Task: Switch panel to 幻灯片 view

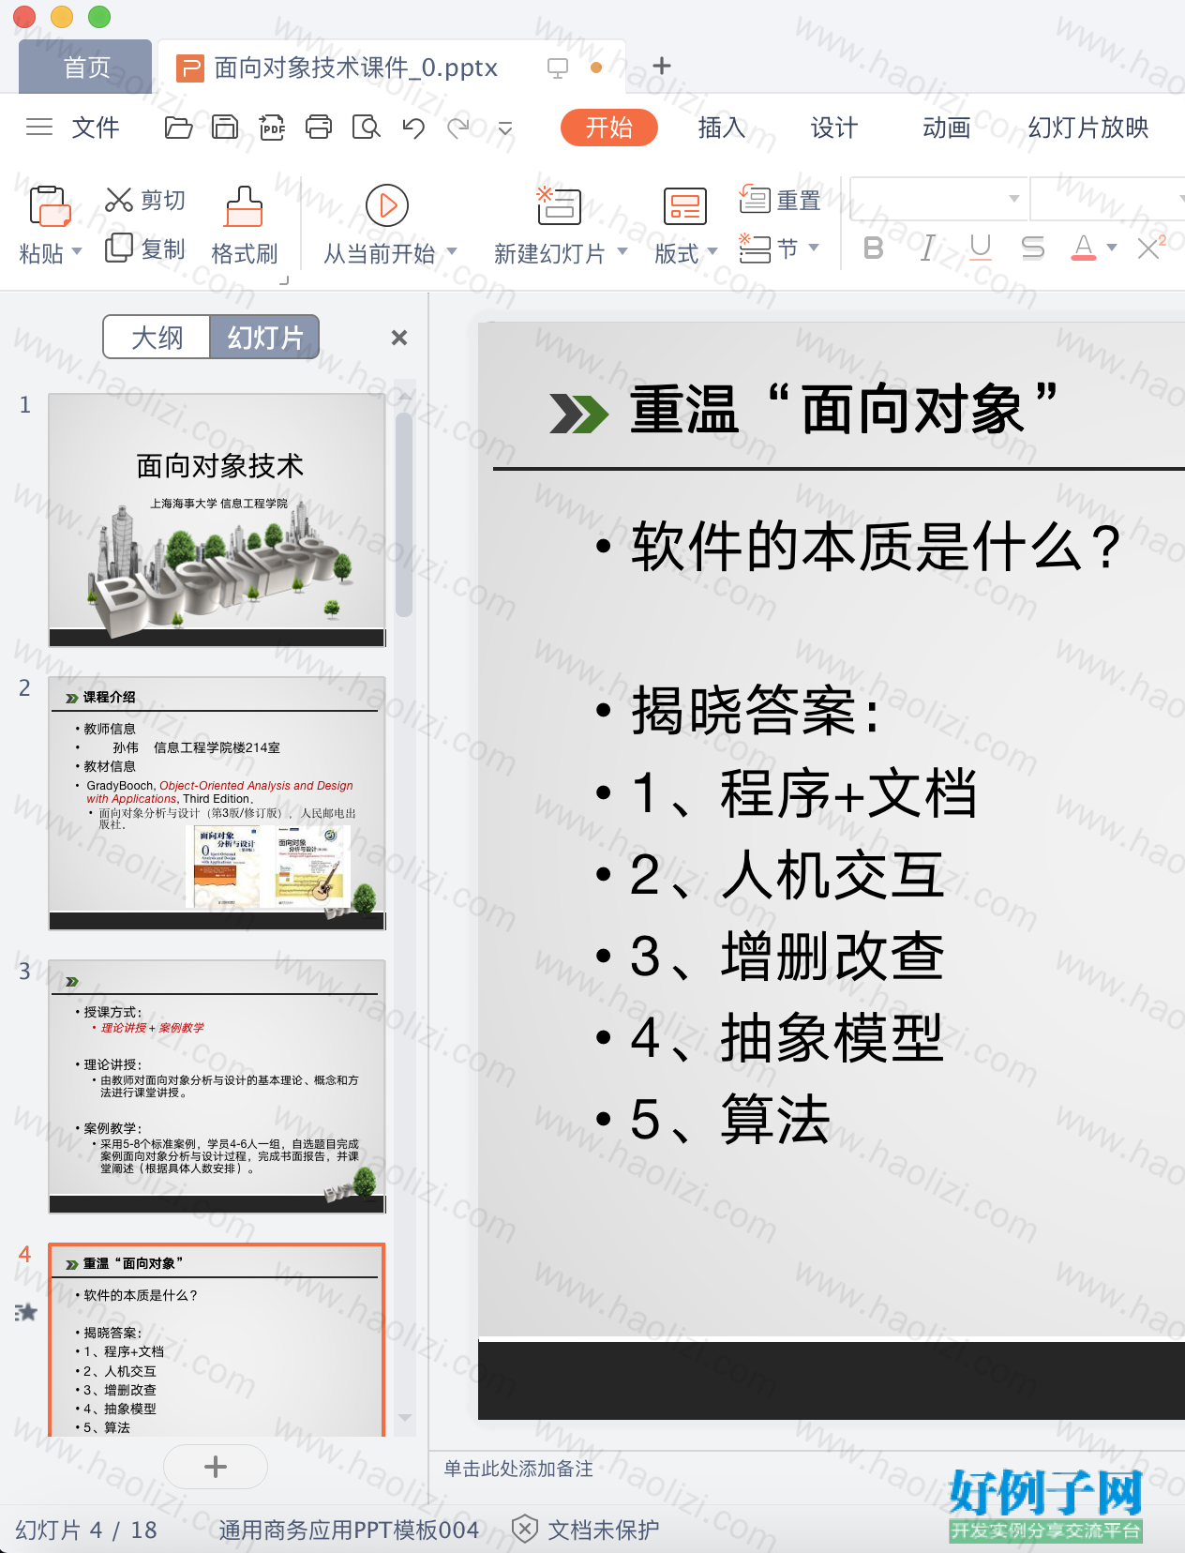Action: [x=264, y=338]
